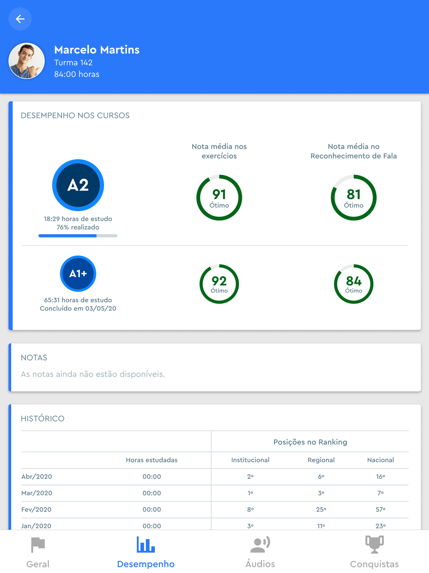Open the Geral tab flag icon

pyautogui.click(x=38, y=545)
